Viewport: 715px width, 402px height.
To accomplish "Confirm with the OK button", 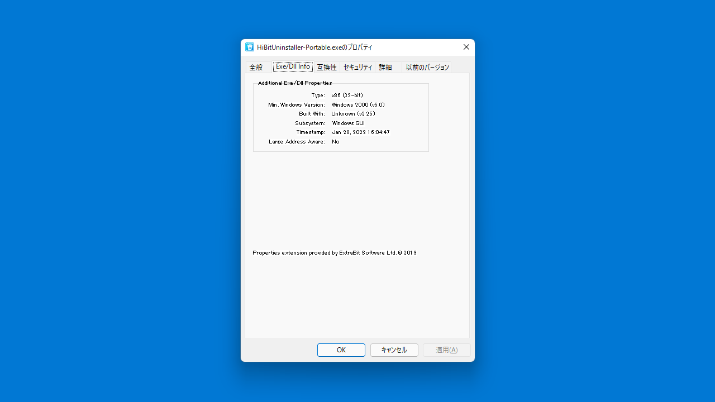I will point(341,350).
